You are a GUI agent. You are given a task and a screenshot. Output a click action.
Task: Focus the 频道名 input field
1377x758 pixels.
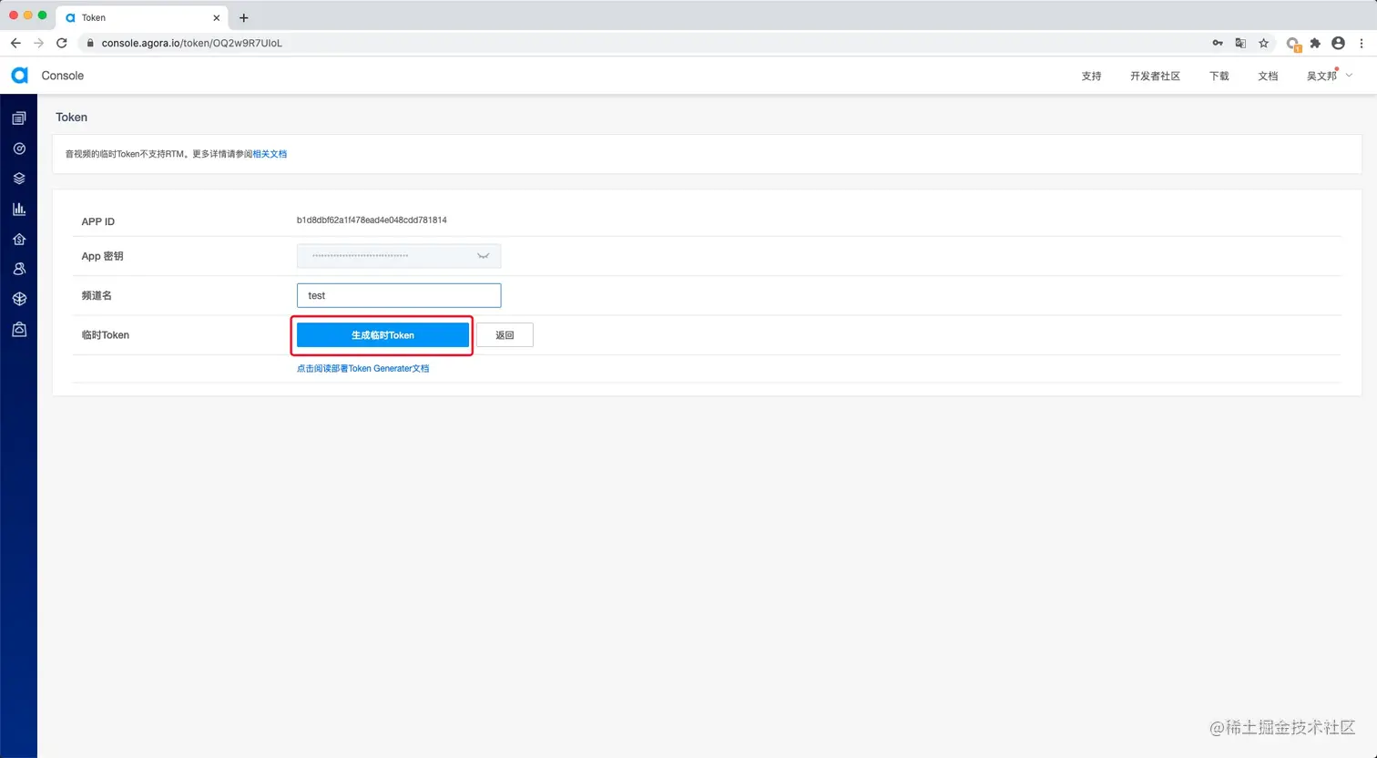pyautogui.click(x=399, y=295)
